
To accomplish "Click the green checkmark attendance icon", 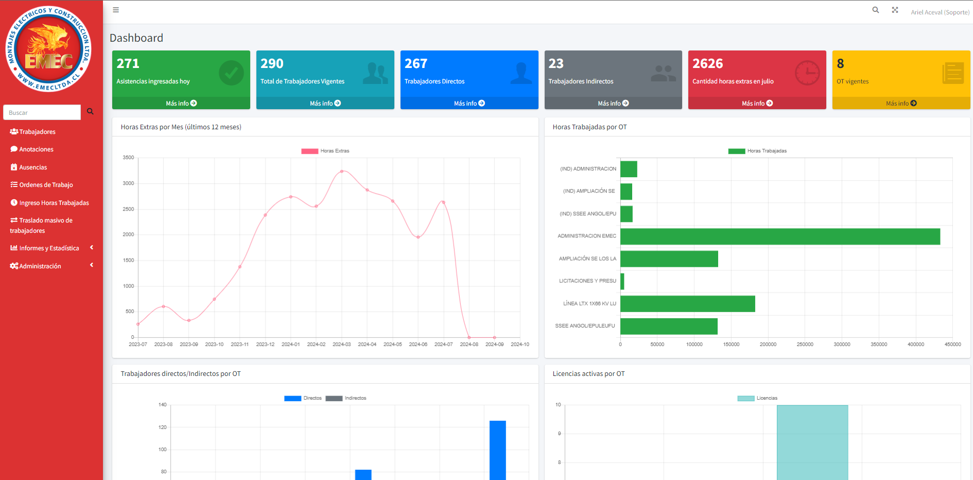I will 231,73.
